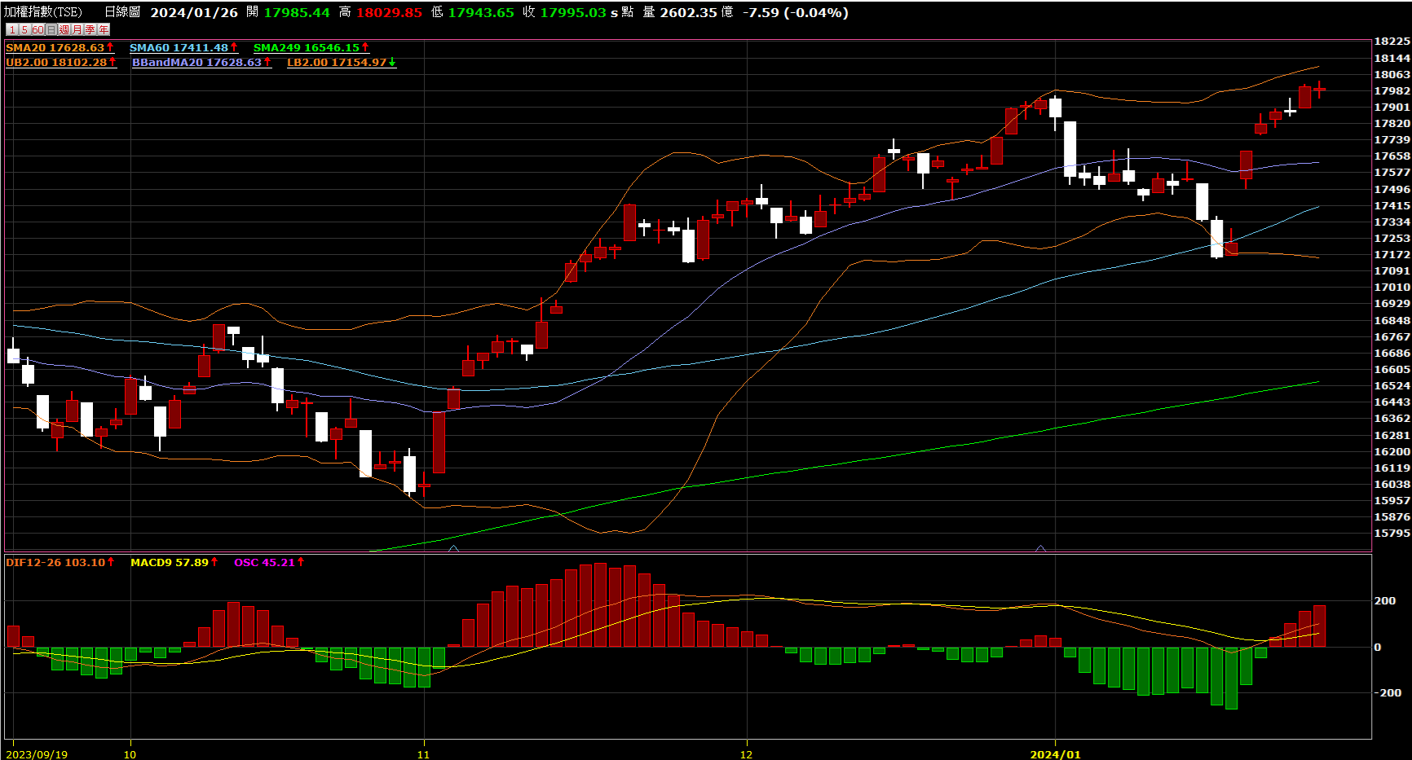The image size is (1412, 760).
Task: Switch to the 1-minute chart period
Action: point(11,29)
